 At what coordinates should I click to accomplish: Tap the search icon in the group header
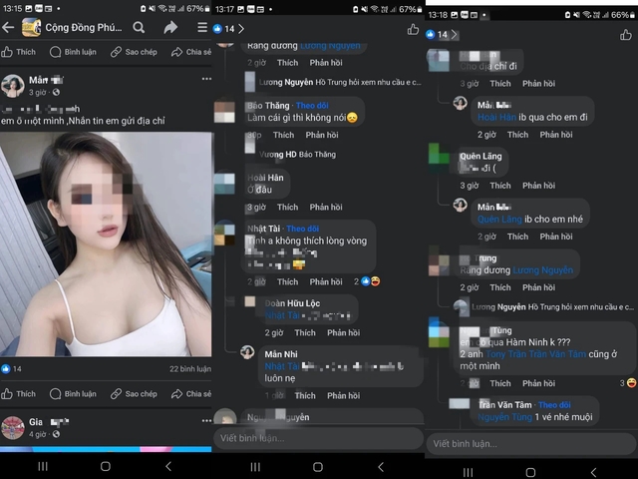(x=139, y=28)
